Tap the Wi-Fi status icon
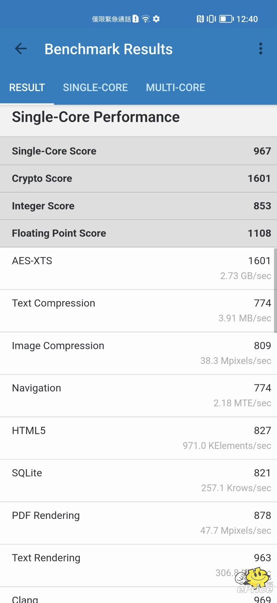The height and width of the screenshot is (603, 277). [x=146, y=19]
